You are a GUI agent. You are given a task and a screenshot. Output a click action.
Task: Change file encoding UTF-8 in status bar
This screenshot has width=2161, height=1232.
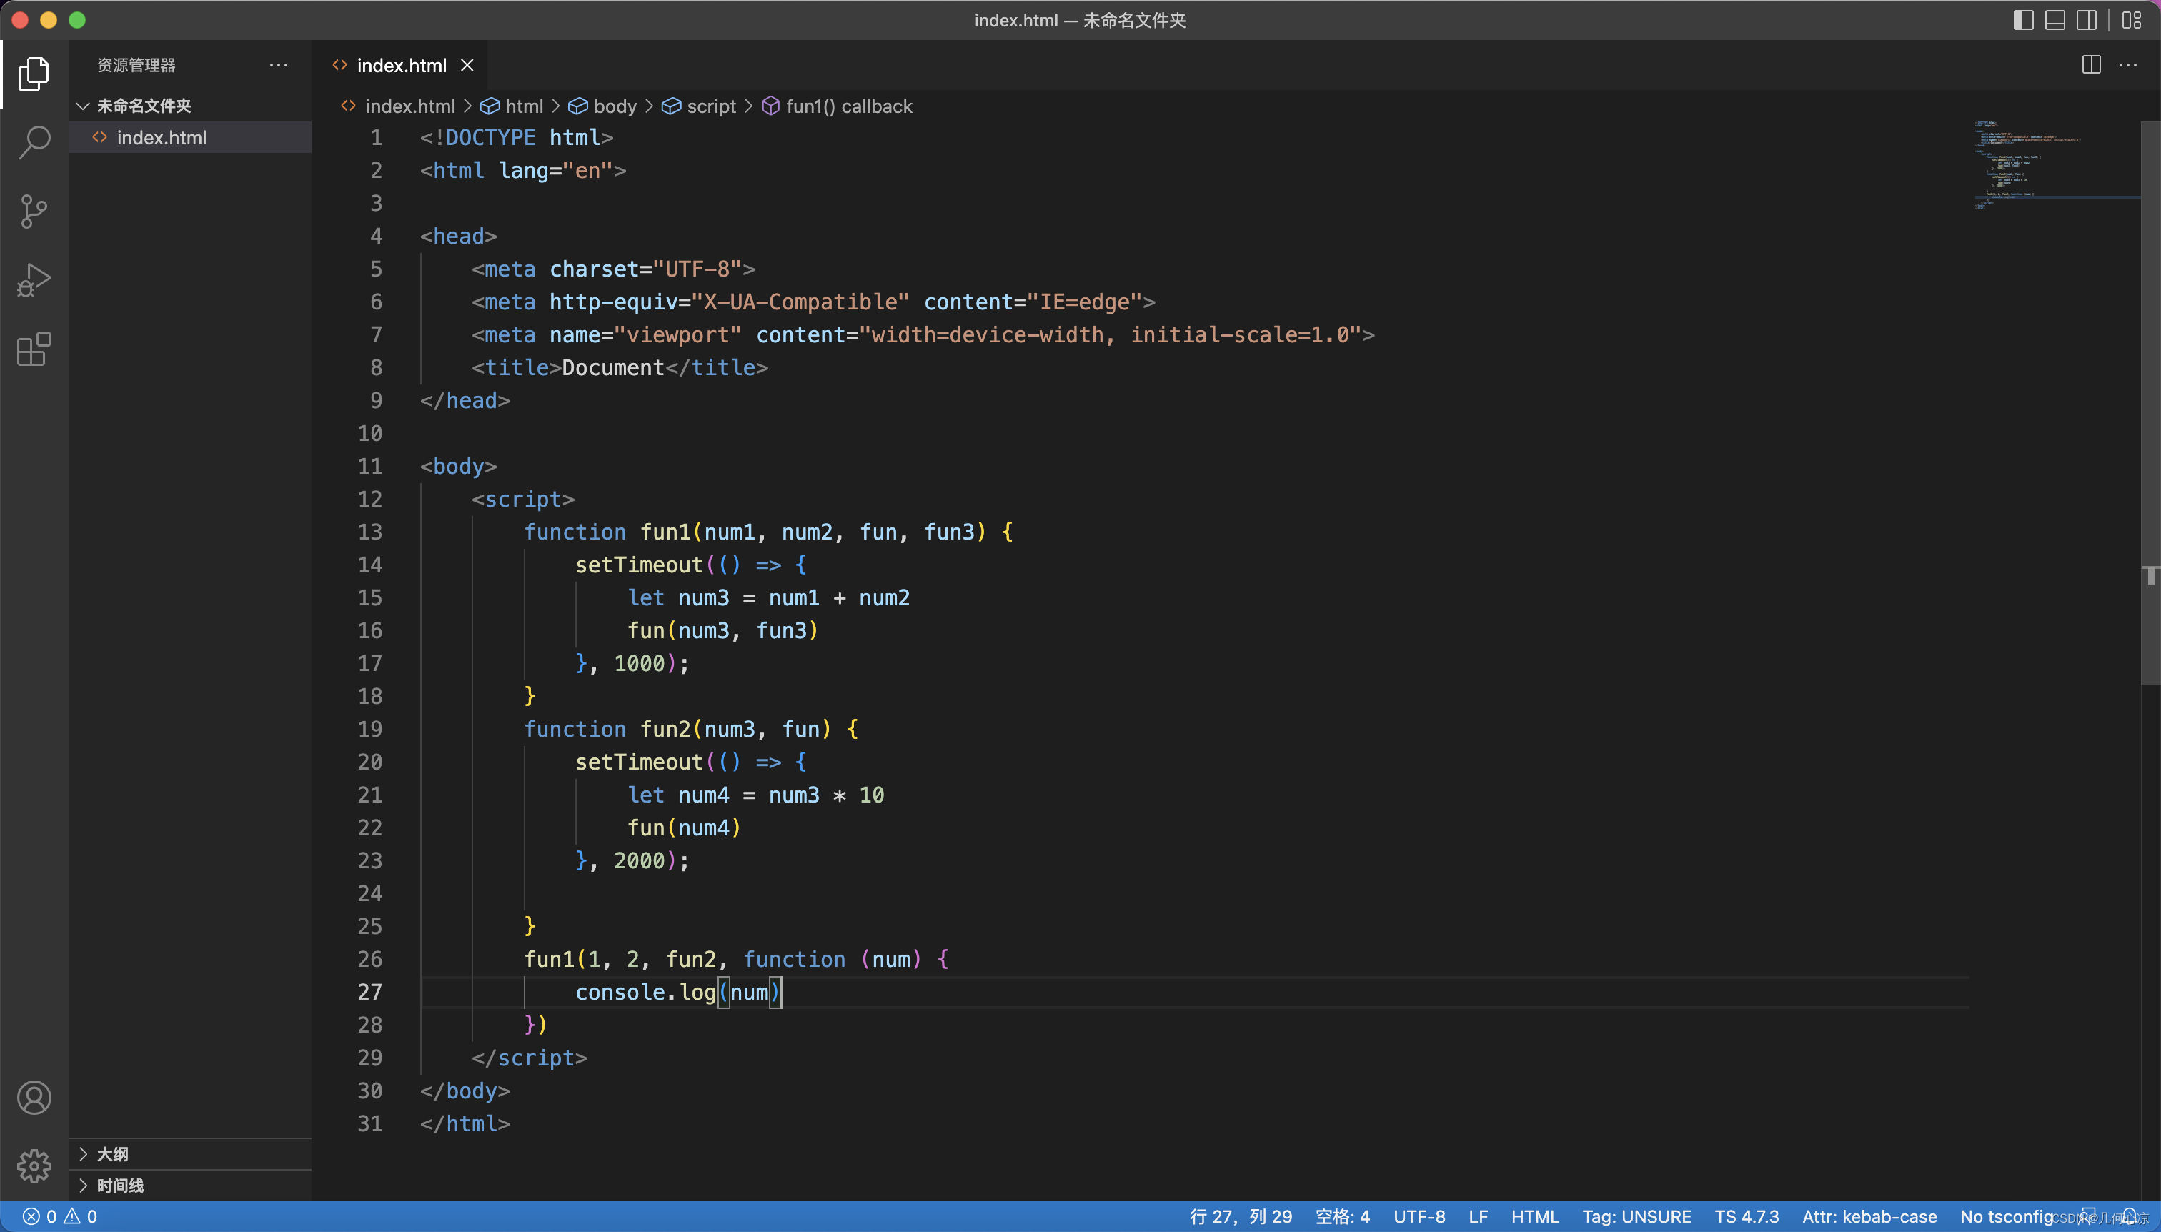1419,1217
